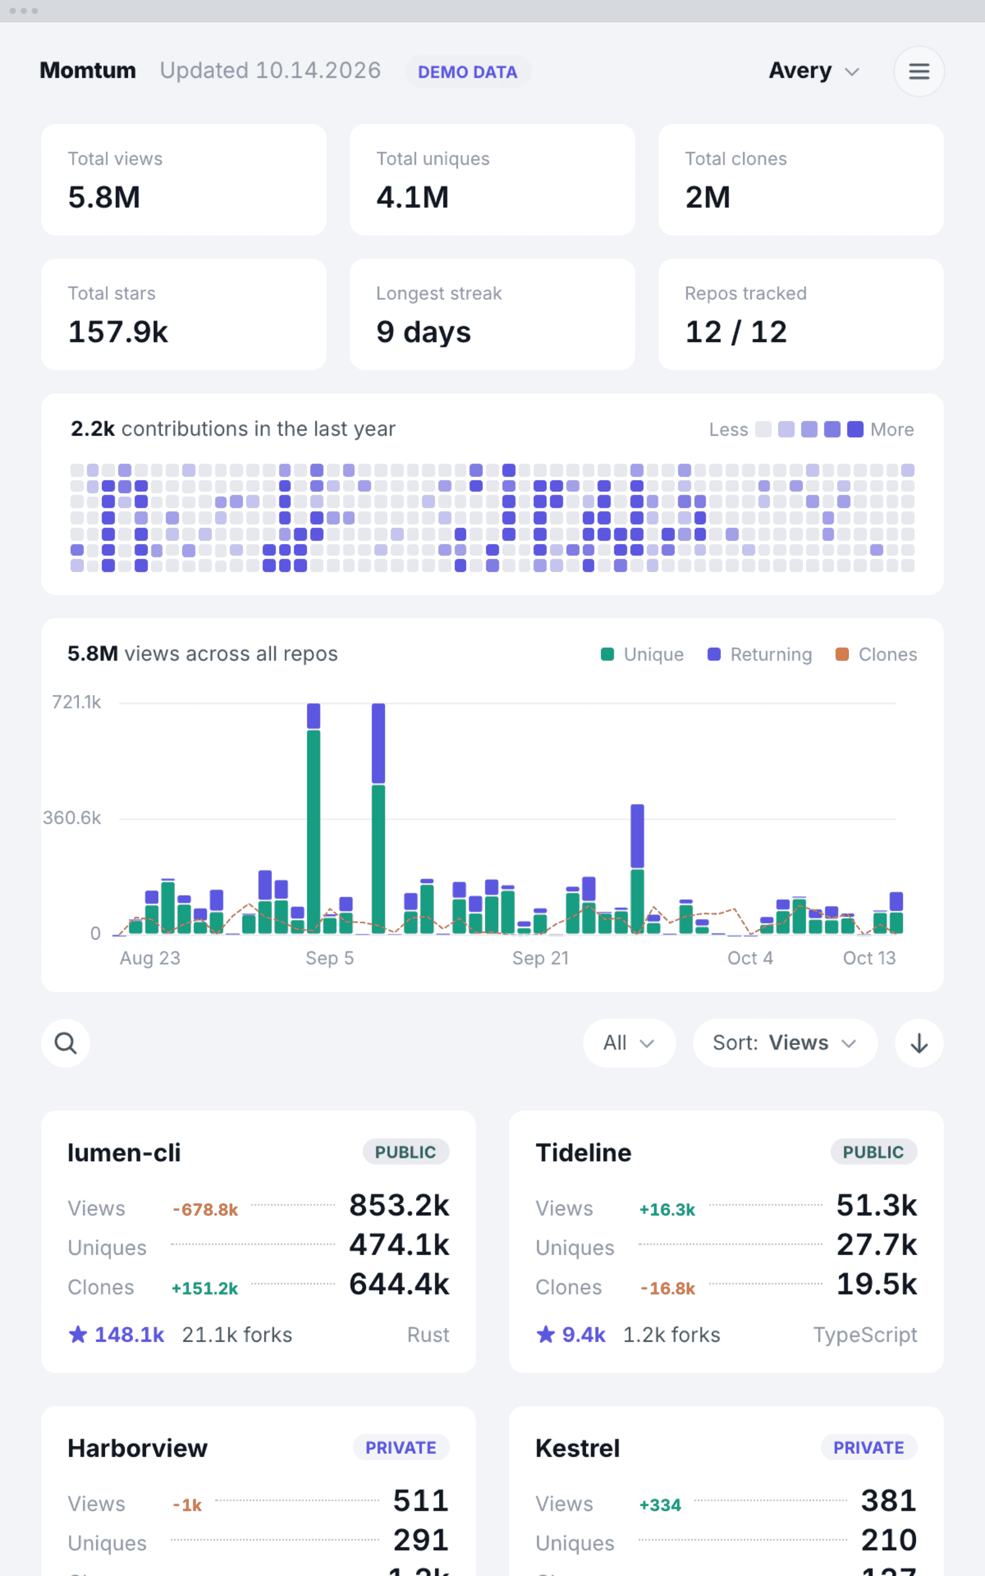Viewport: 985px width, 1576px height.
Task: Click the Total views stat card
Action: [184, 180]
